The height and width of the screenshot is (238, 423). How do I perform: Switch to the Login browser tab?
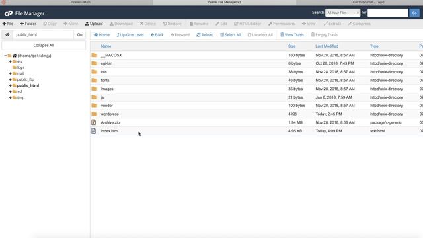tap(368, 2)
